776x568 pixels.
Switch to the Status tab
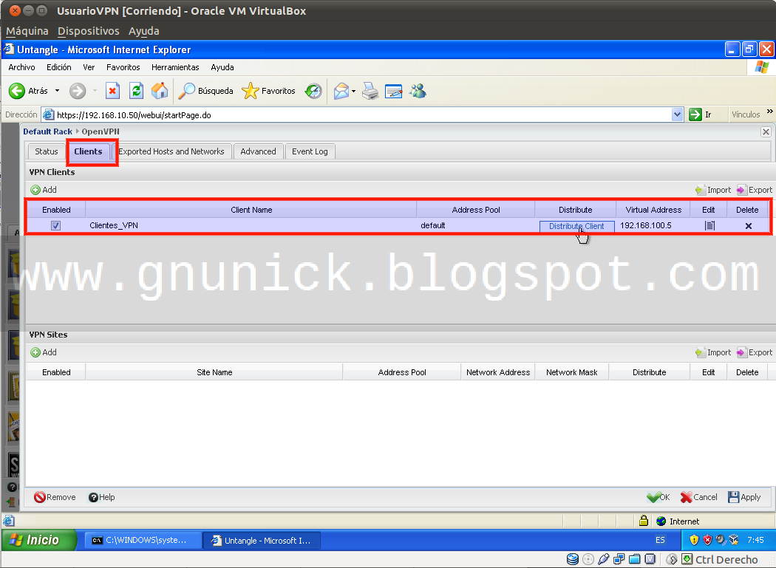tap(47, 151)
